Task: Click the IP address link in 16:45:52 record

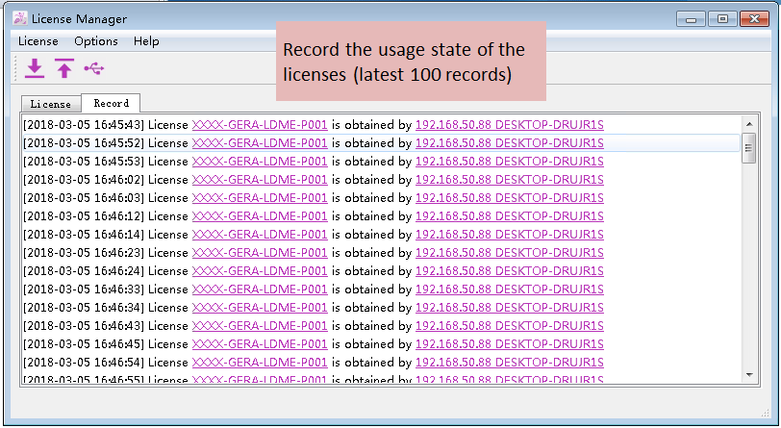Action: [x=453, y=143]
